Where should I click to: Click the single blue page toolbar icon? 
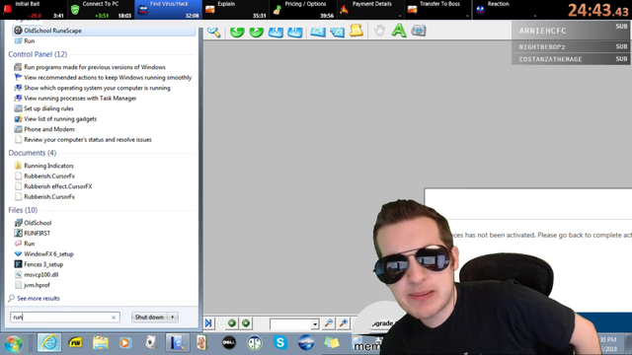click(x=318, y=31)
